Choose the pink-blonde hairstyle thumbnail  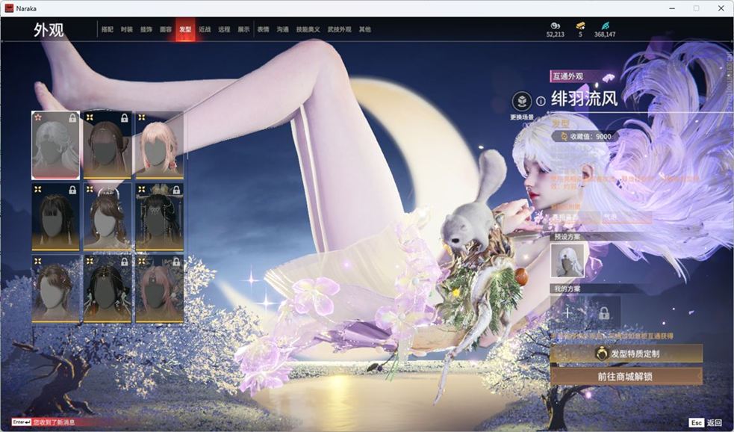[x=159, y=145]
